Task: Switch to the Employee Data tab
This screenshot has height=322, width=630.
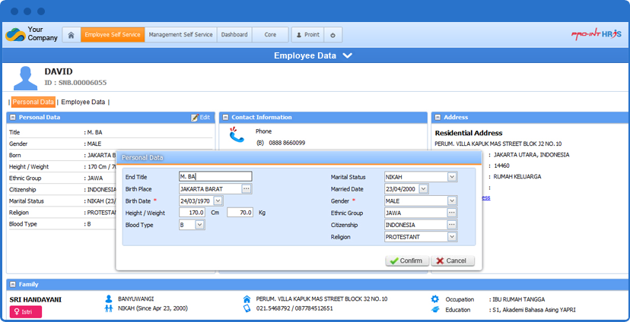Action: tap(83, 103)
